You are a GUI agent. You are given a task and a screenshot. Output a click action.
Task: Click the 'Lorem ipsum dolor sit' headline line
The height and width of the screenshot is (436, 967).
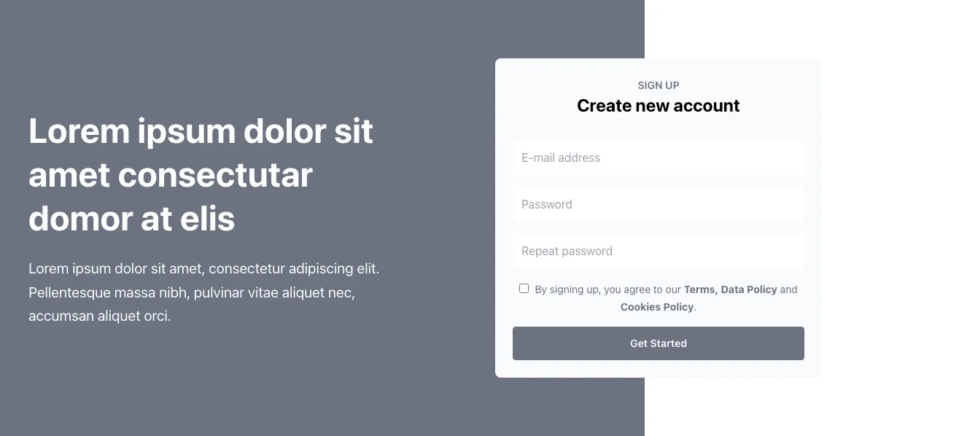(201, 131)
